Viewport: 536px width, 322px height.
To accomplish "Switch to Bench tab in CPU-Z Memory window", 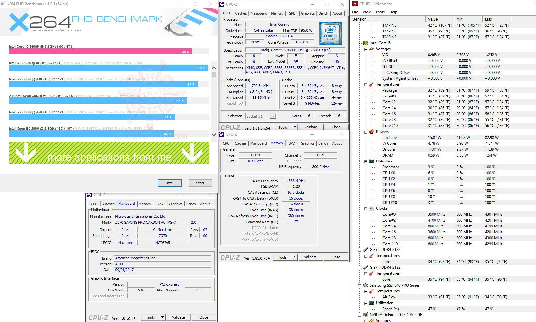I will 323,143.
